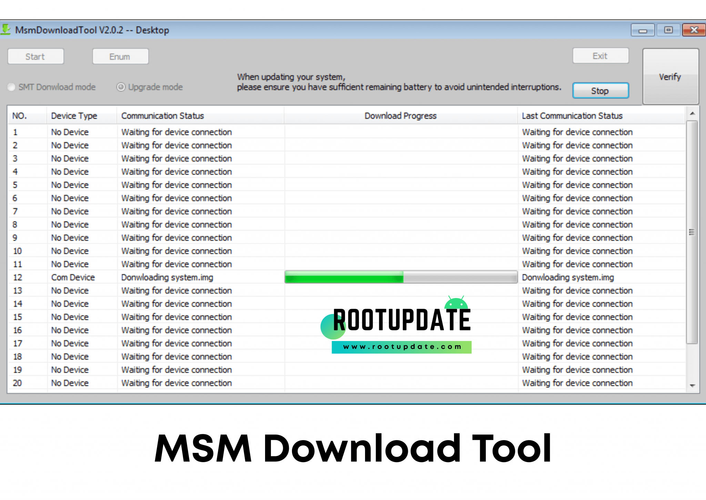Screen dimensions: 706x500
Task: Select row number 4
Action: (15, 172)
